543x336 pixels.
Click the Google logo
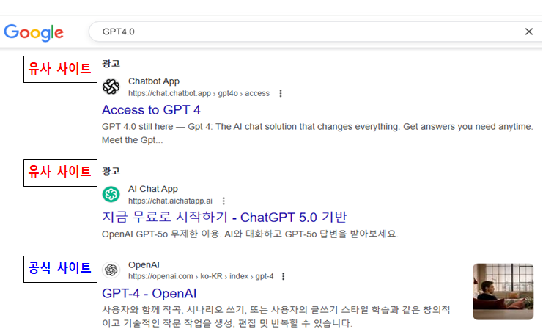click(33, 33)
